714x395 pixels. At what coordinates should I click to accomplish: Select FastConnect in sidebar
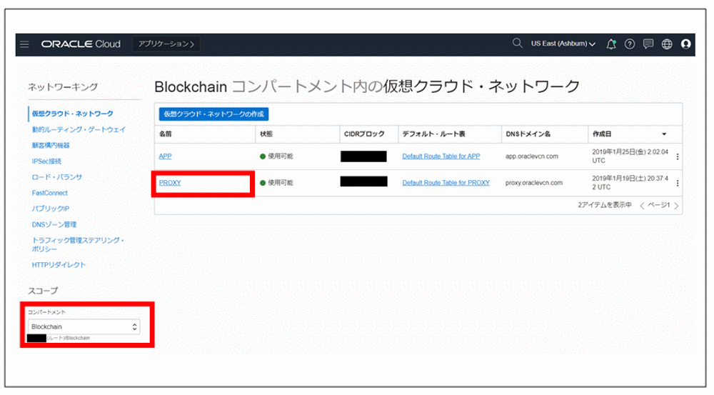coord(50,193)
